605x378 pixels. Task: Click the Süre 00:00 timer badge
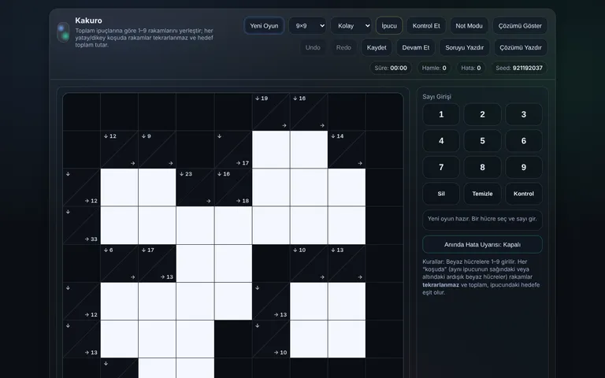pos(391,68)
